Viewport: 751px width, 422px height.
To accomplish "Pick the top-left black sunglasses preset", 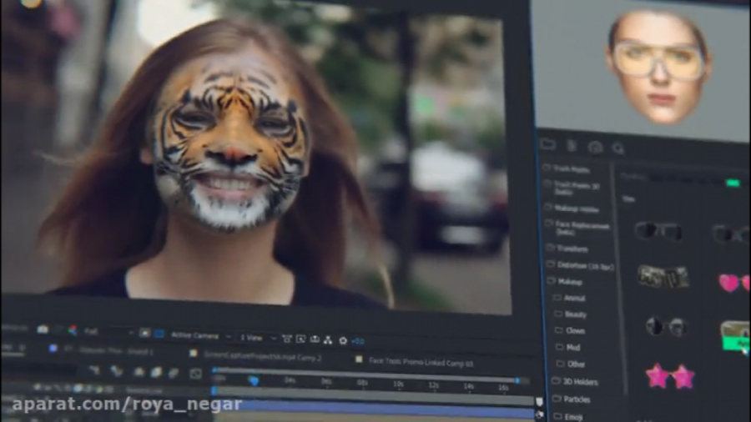I will click(658, 231).
